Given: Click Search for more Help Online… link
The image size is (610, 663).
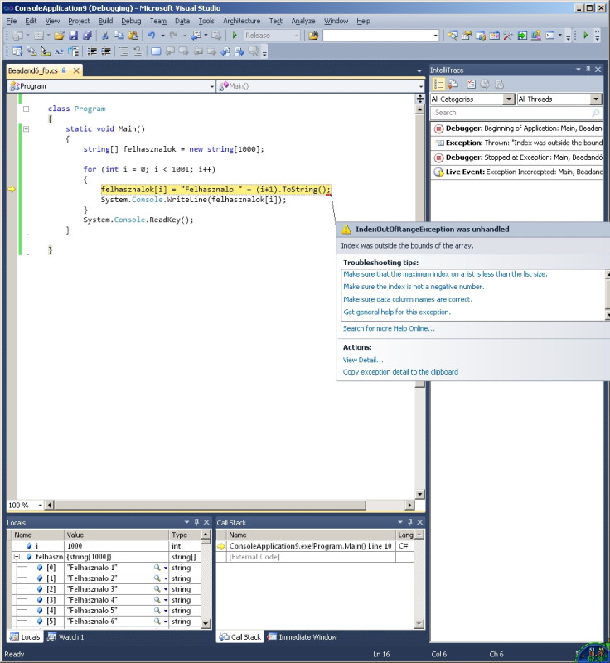Looking at the screenshot, I should point(389,328).
